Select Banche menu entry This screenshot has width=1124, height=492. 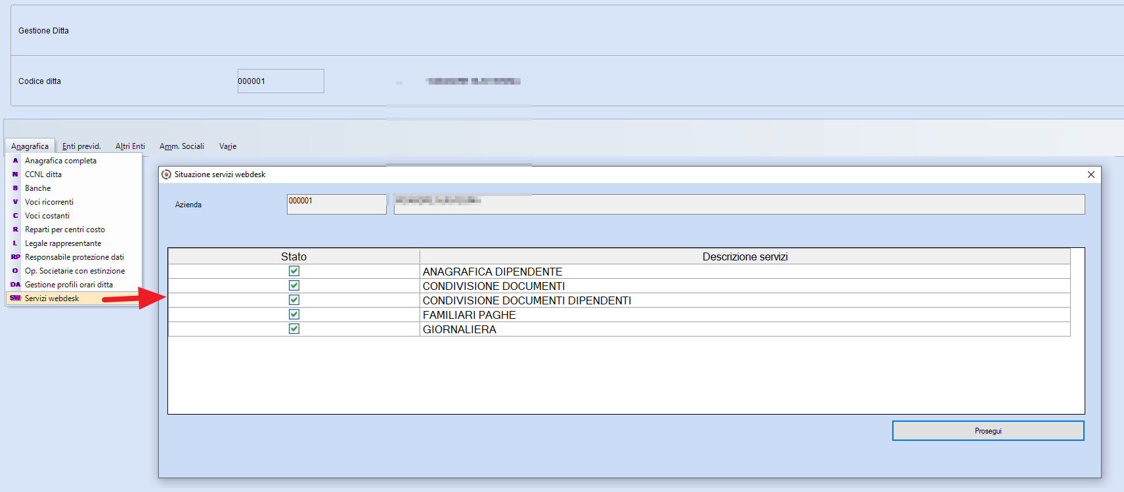coord(74,188)
